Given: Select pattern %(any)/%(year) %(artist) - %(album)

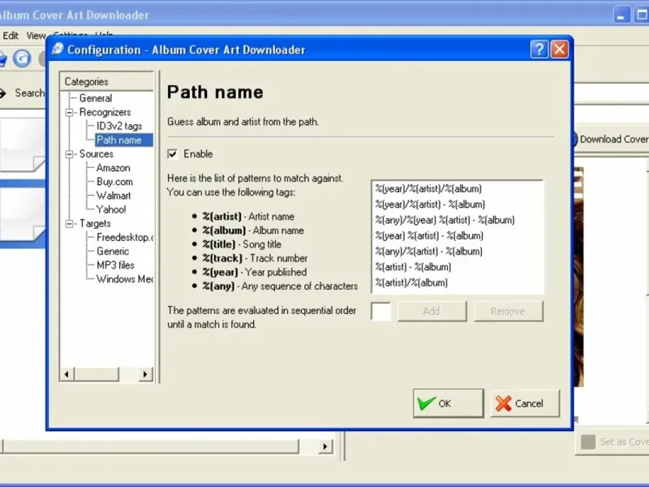Looking at the screenshot, I should (445, 220).
